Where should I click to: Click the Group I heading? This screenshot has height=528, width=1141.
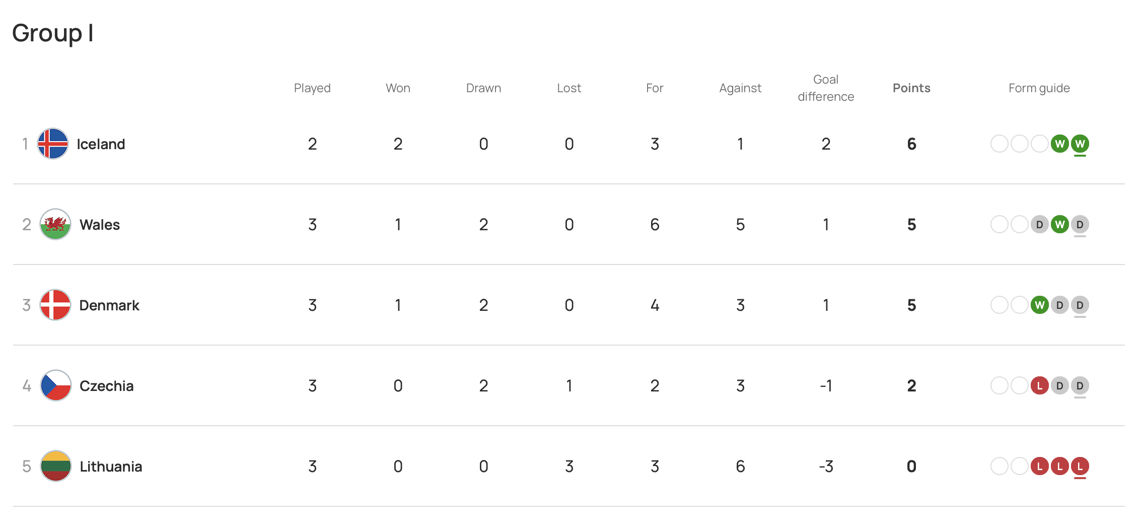point(53,33)
